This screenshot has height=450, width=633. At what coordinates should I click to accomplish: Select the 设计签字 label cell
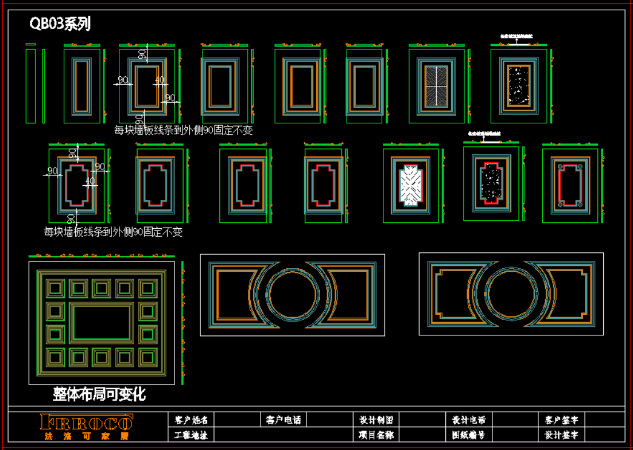coord(561,435)
